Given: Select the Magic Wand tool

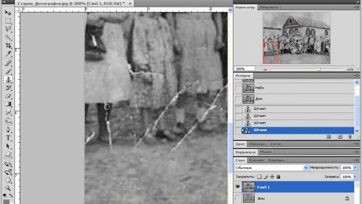Looking at the screenshot, I should tap(8, 37).
